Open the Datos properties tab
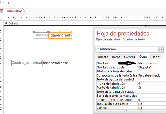This screenshot has width=166, height=114. pyautogui.click(x=116, y=57)
